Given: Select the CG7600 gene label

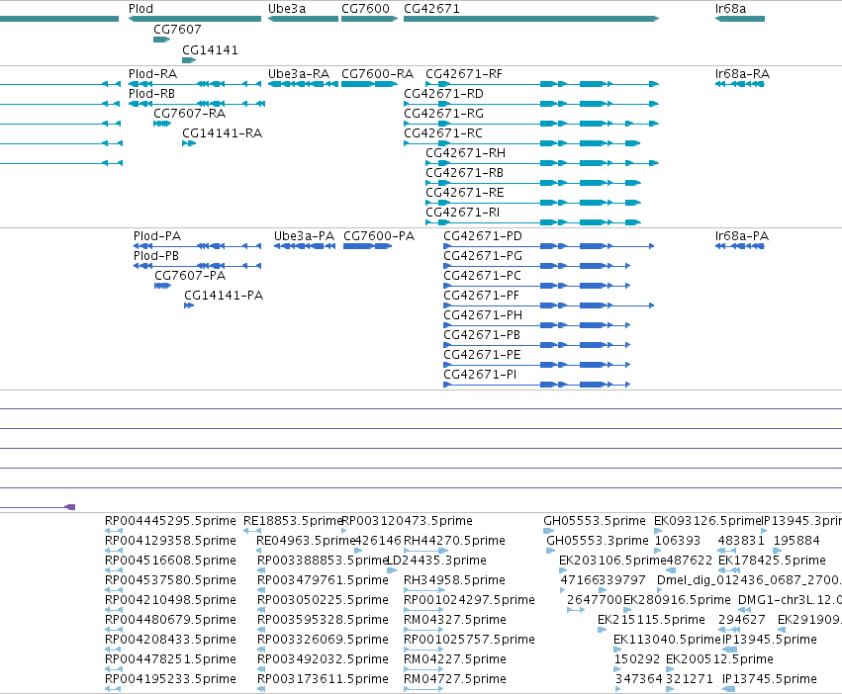Looking at the screenshot, I should click(x=365, y=9).
